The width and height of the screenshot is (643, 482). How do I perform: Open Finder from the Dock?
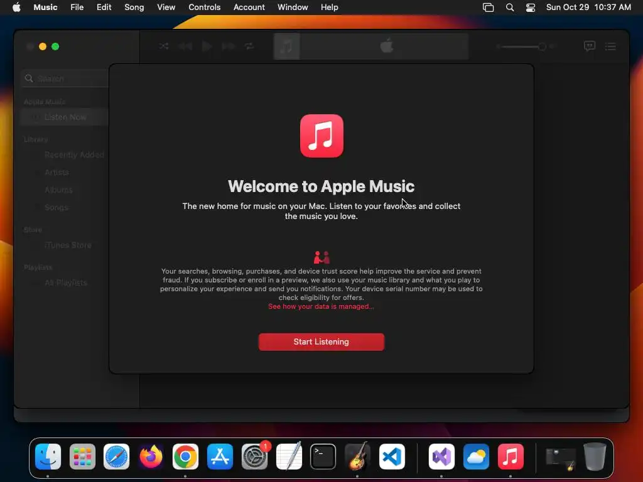pyautogui.click(x=48, y=456)
